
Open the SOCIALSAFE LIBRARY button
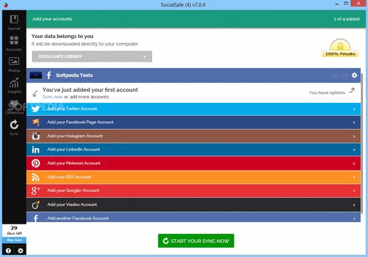click(x=92, y=56)
